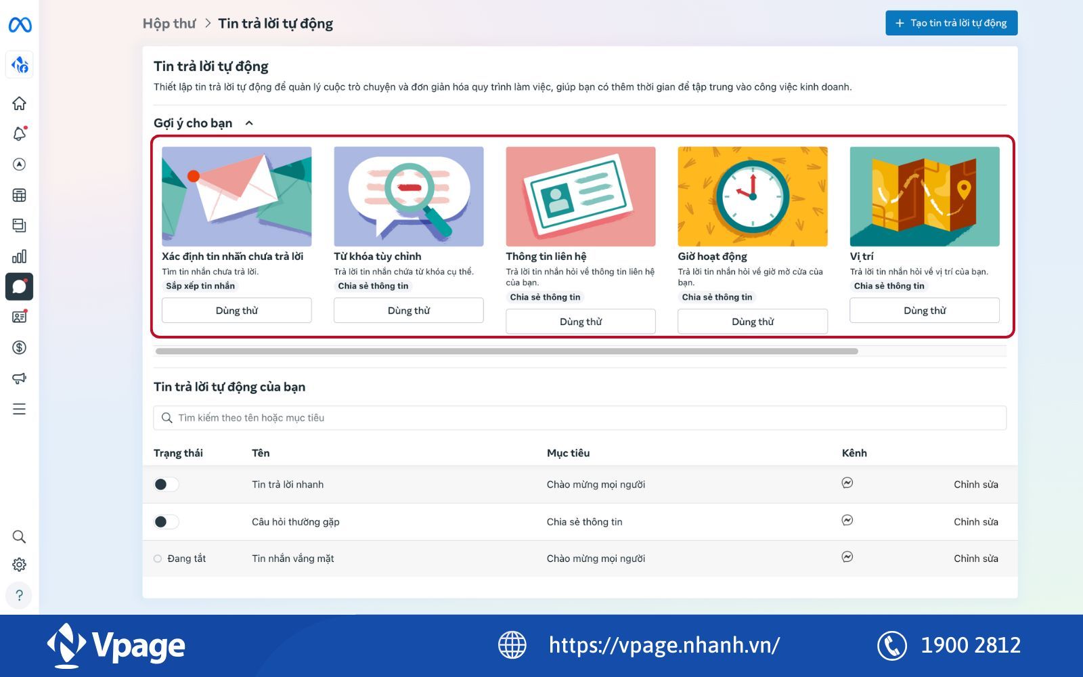Screen dimensions: 1083x677
Task: Click the Tin nhắn vắng mặt row name
Action: tap(293, 559)
